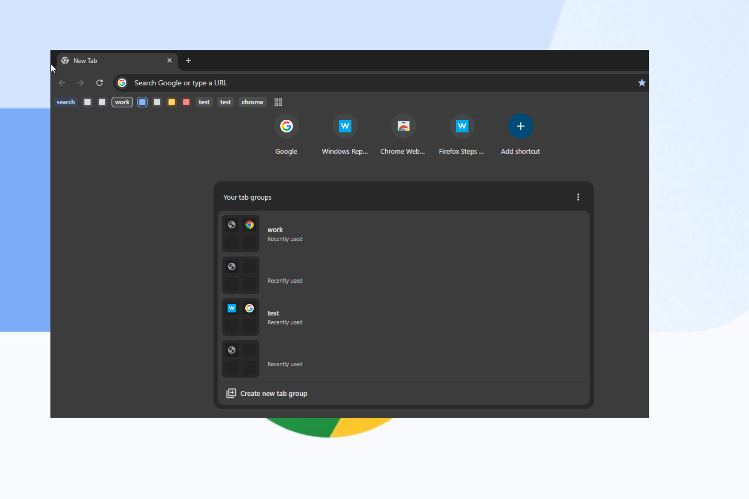This screenshot has height=499, width=749.
Task: Click the Add shortcut plus icon
Action: click(520, 126)
